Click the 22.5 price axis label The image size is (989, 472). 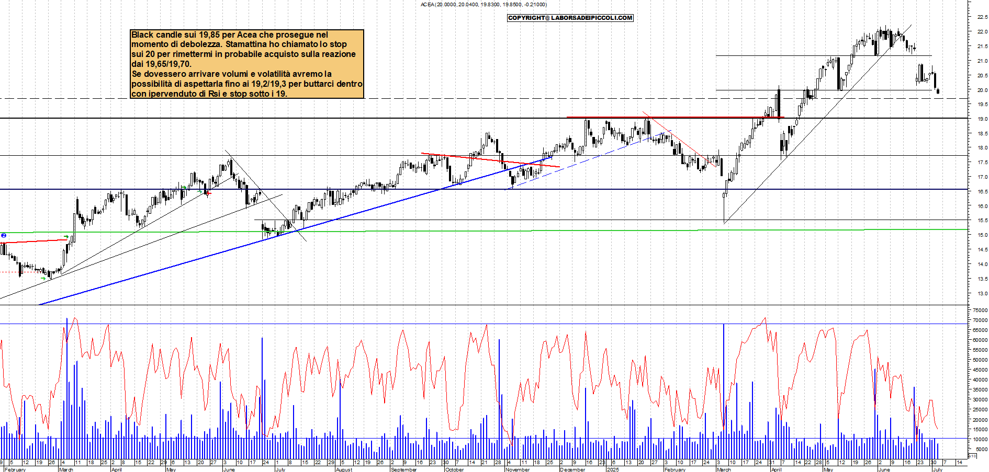click(x=982, y=17)
